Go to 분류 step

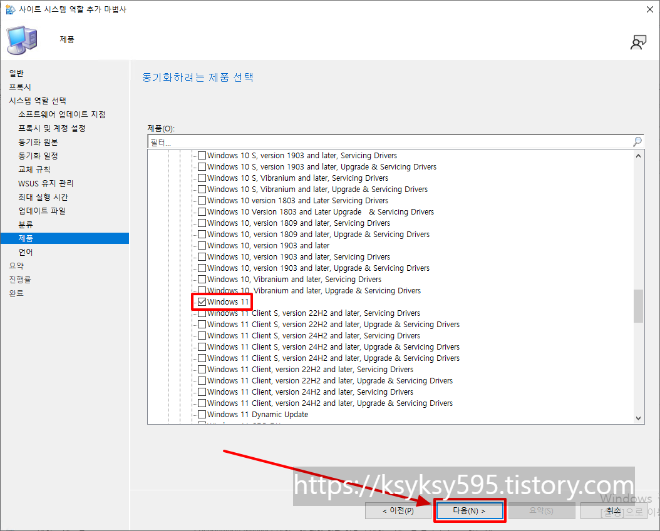pyautogui.click(x=26, y=225)
